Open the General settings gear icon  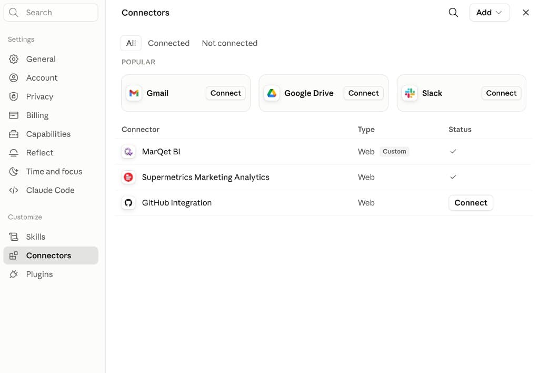coord(13,59)
